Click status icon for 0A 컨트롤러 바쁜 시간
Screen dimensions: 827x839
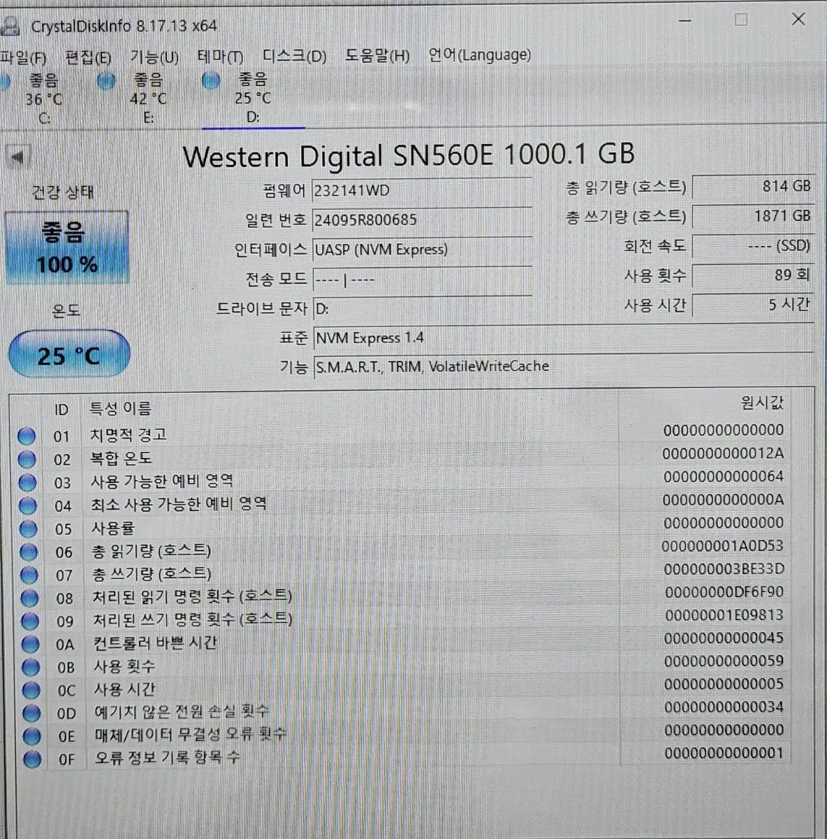(30, 644)
